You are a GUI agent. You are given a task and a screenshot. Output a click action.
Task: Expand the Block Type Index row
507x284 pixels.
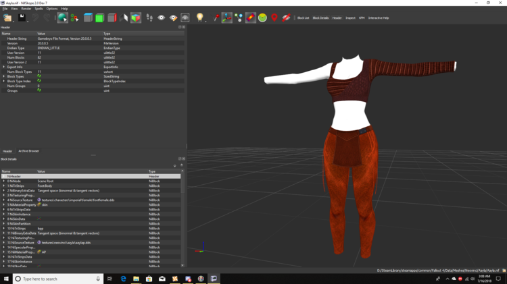[x=4, y=82]
